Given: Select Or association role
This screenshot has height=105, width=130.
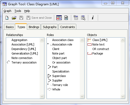Looking at the screenshot, I should click(61, 62).
